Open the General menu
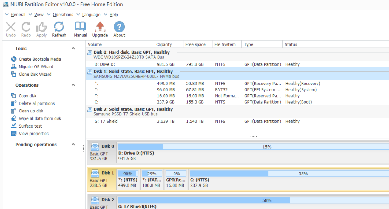389x209 pixels. [x=18, y=15]
